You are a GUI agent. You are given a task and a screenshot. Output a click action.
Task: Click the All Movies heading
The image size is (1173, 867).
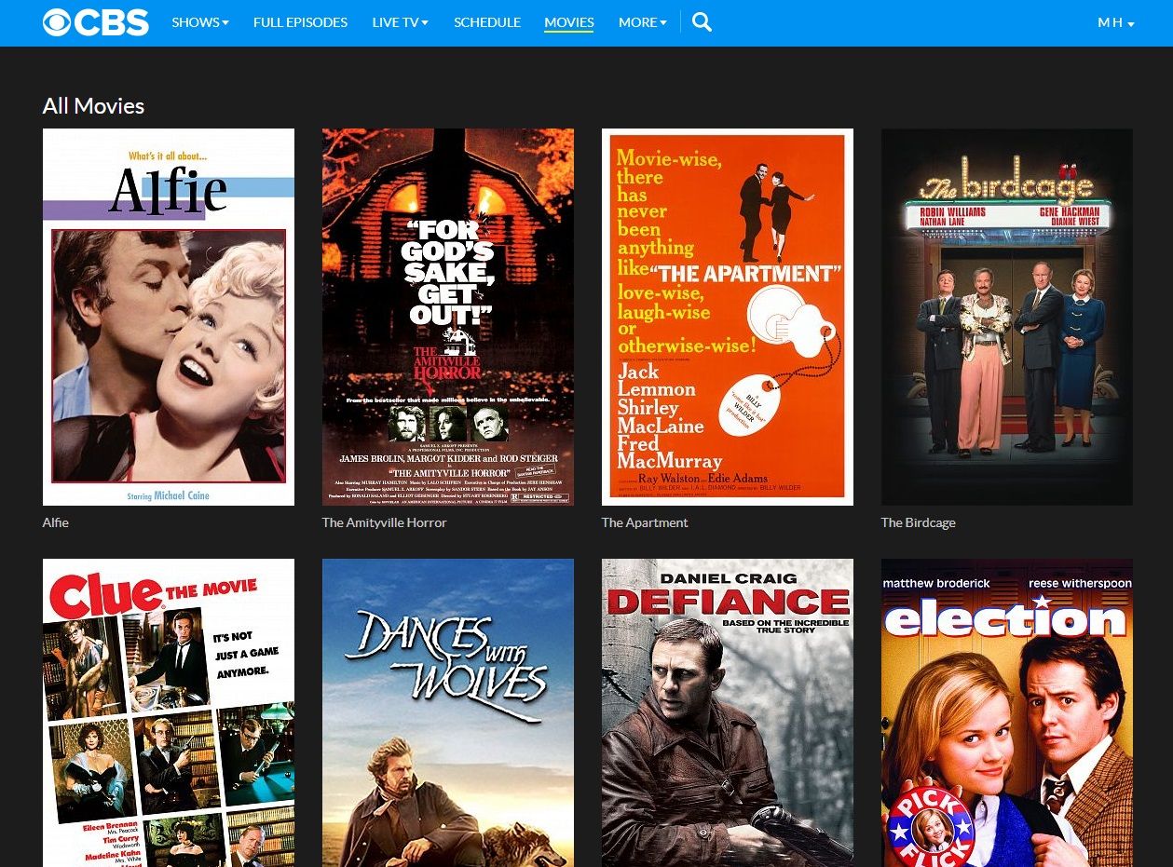pyautogui.click(x=93, y=106)
